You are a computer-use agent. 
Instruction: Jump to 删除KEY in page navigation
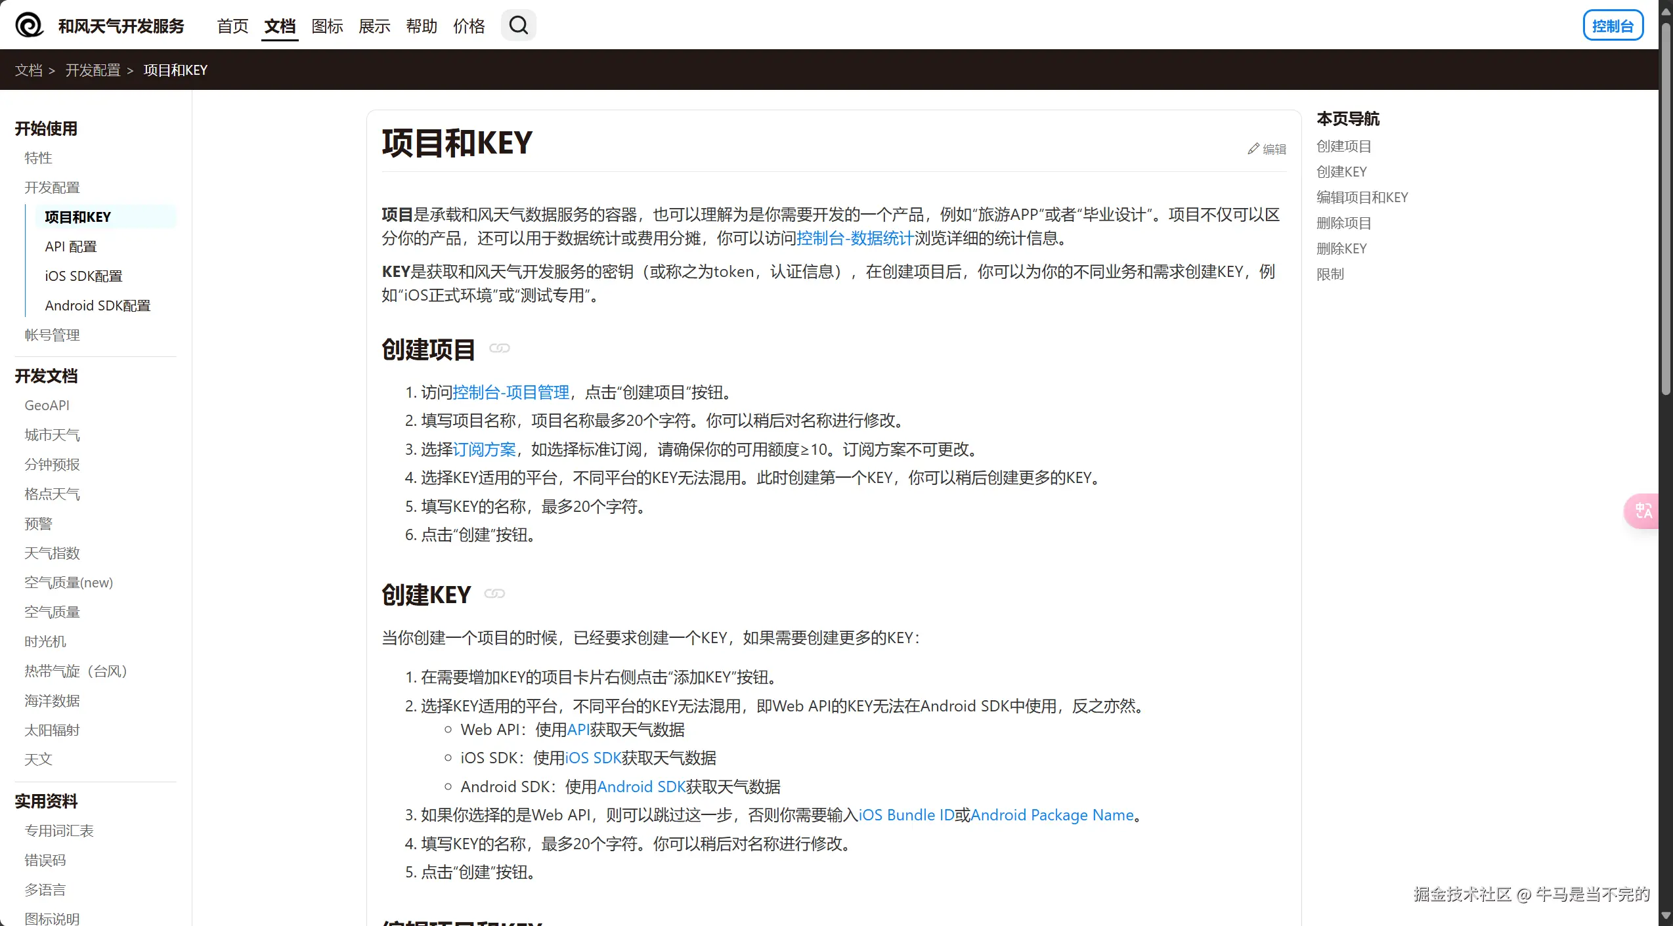[1341, 249]
